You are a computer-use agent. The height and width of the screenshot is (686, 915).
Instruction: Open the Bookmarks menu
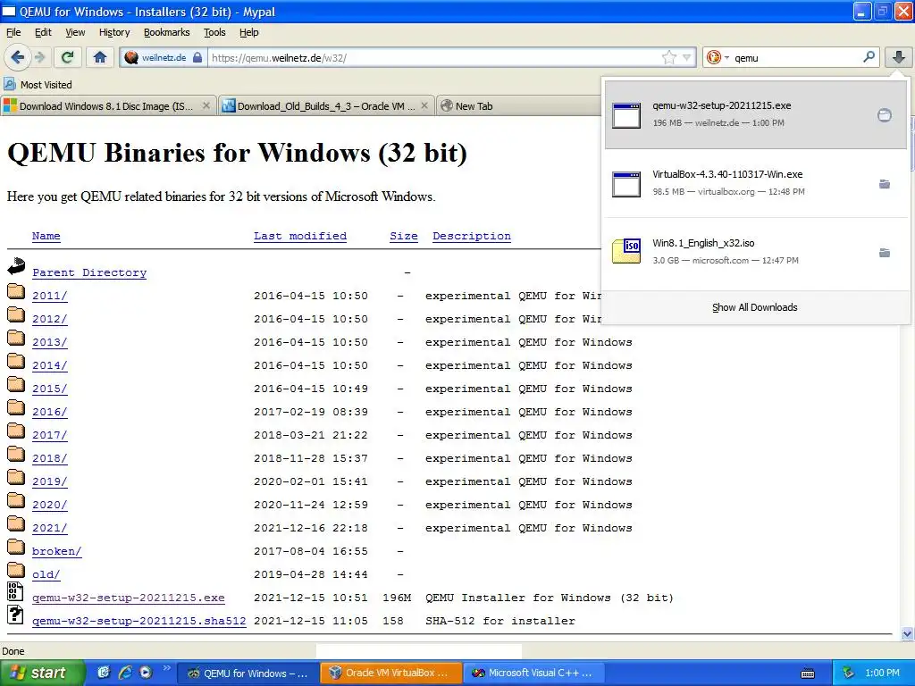[167, 32]
